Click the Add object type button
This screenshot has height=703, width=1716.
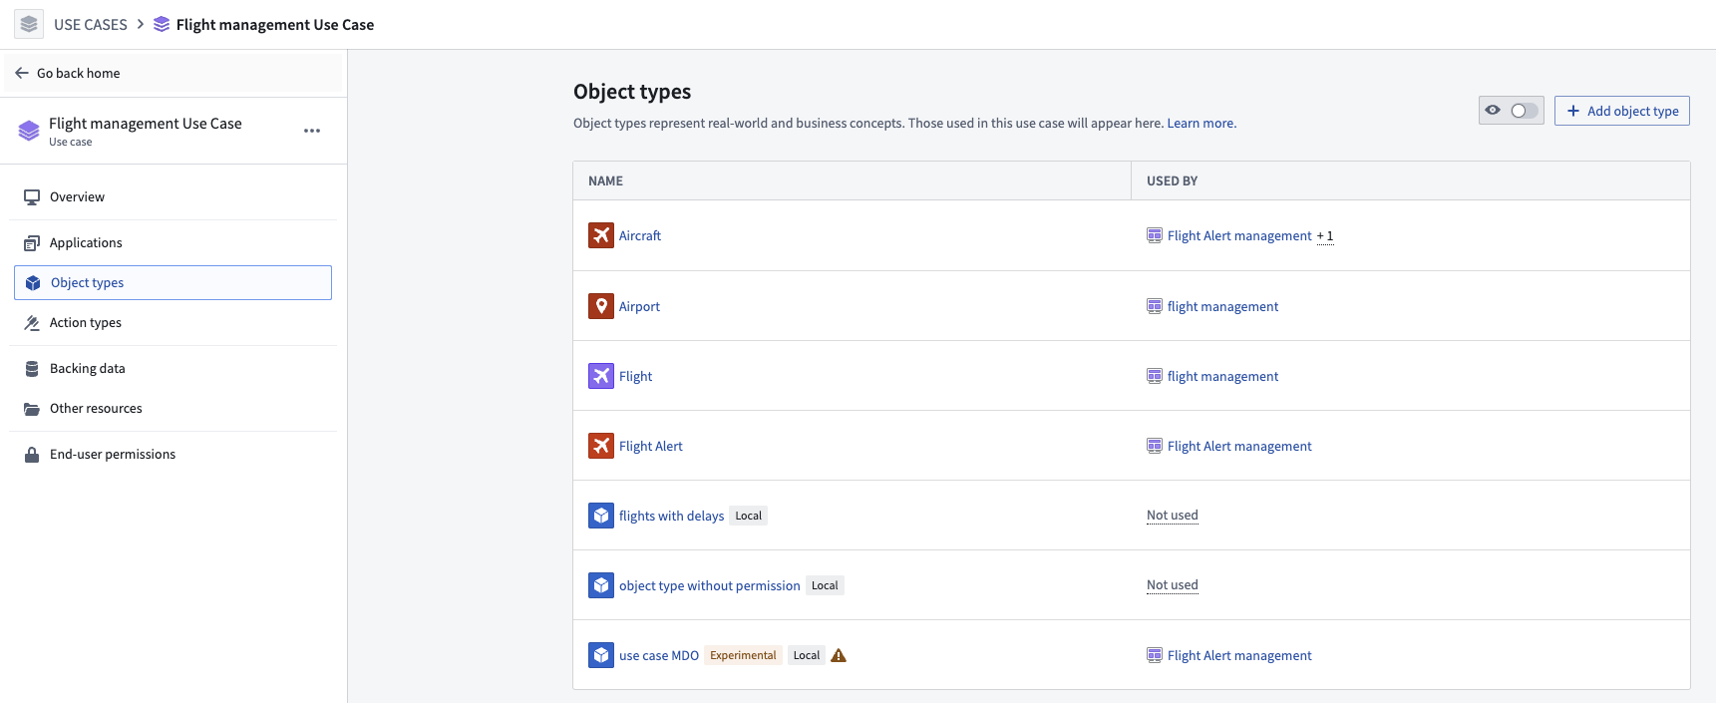1621,111
